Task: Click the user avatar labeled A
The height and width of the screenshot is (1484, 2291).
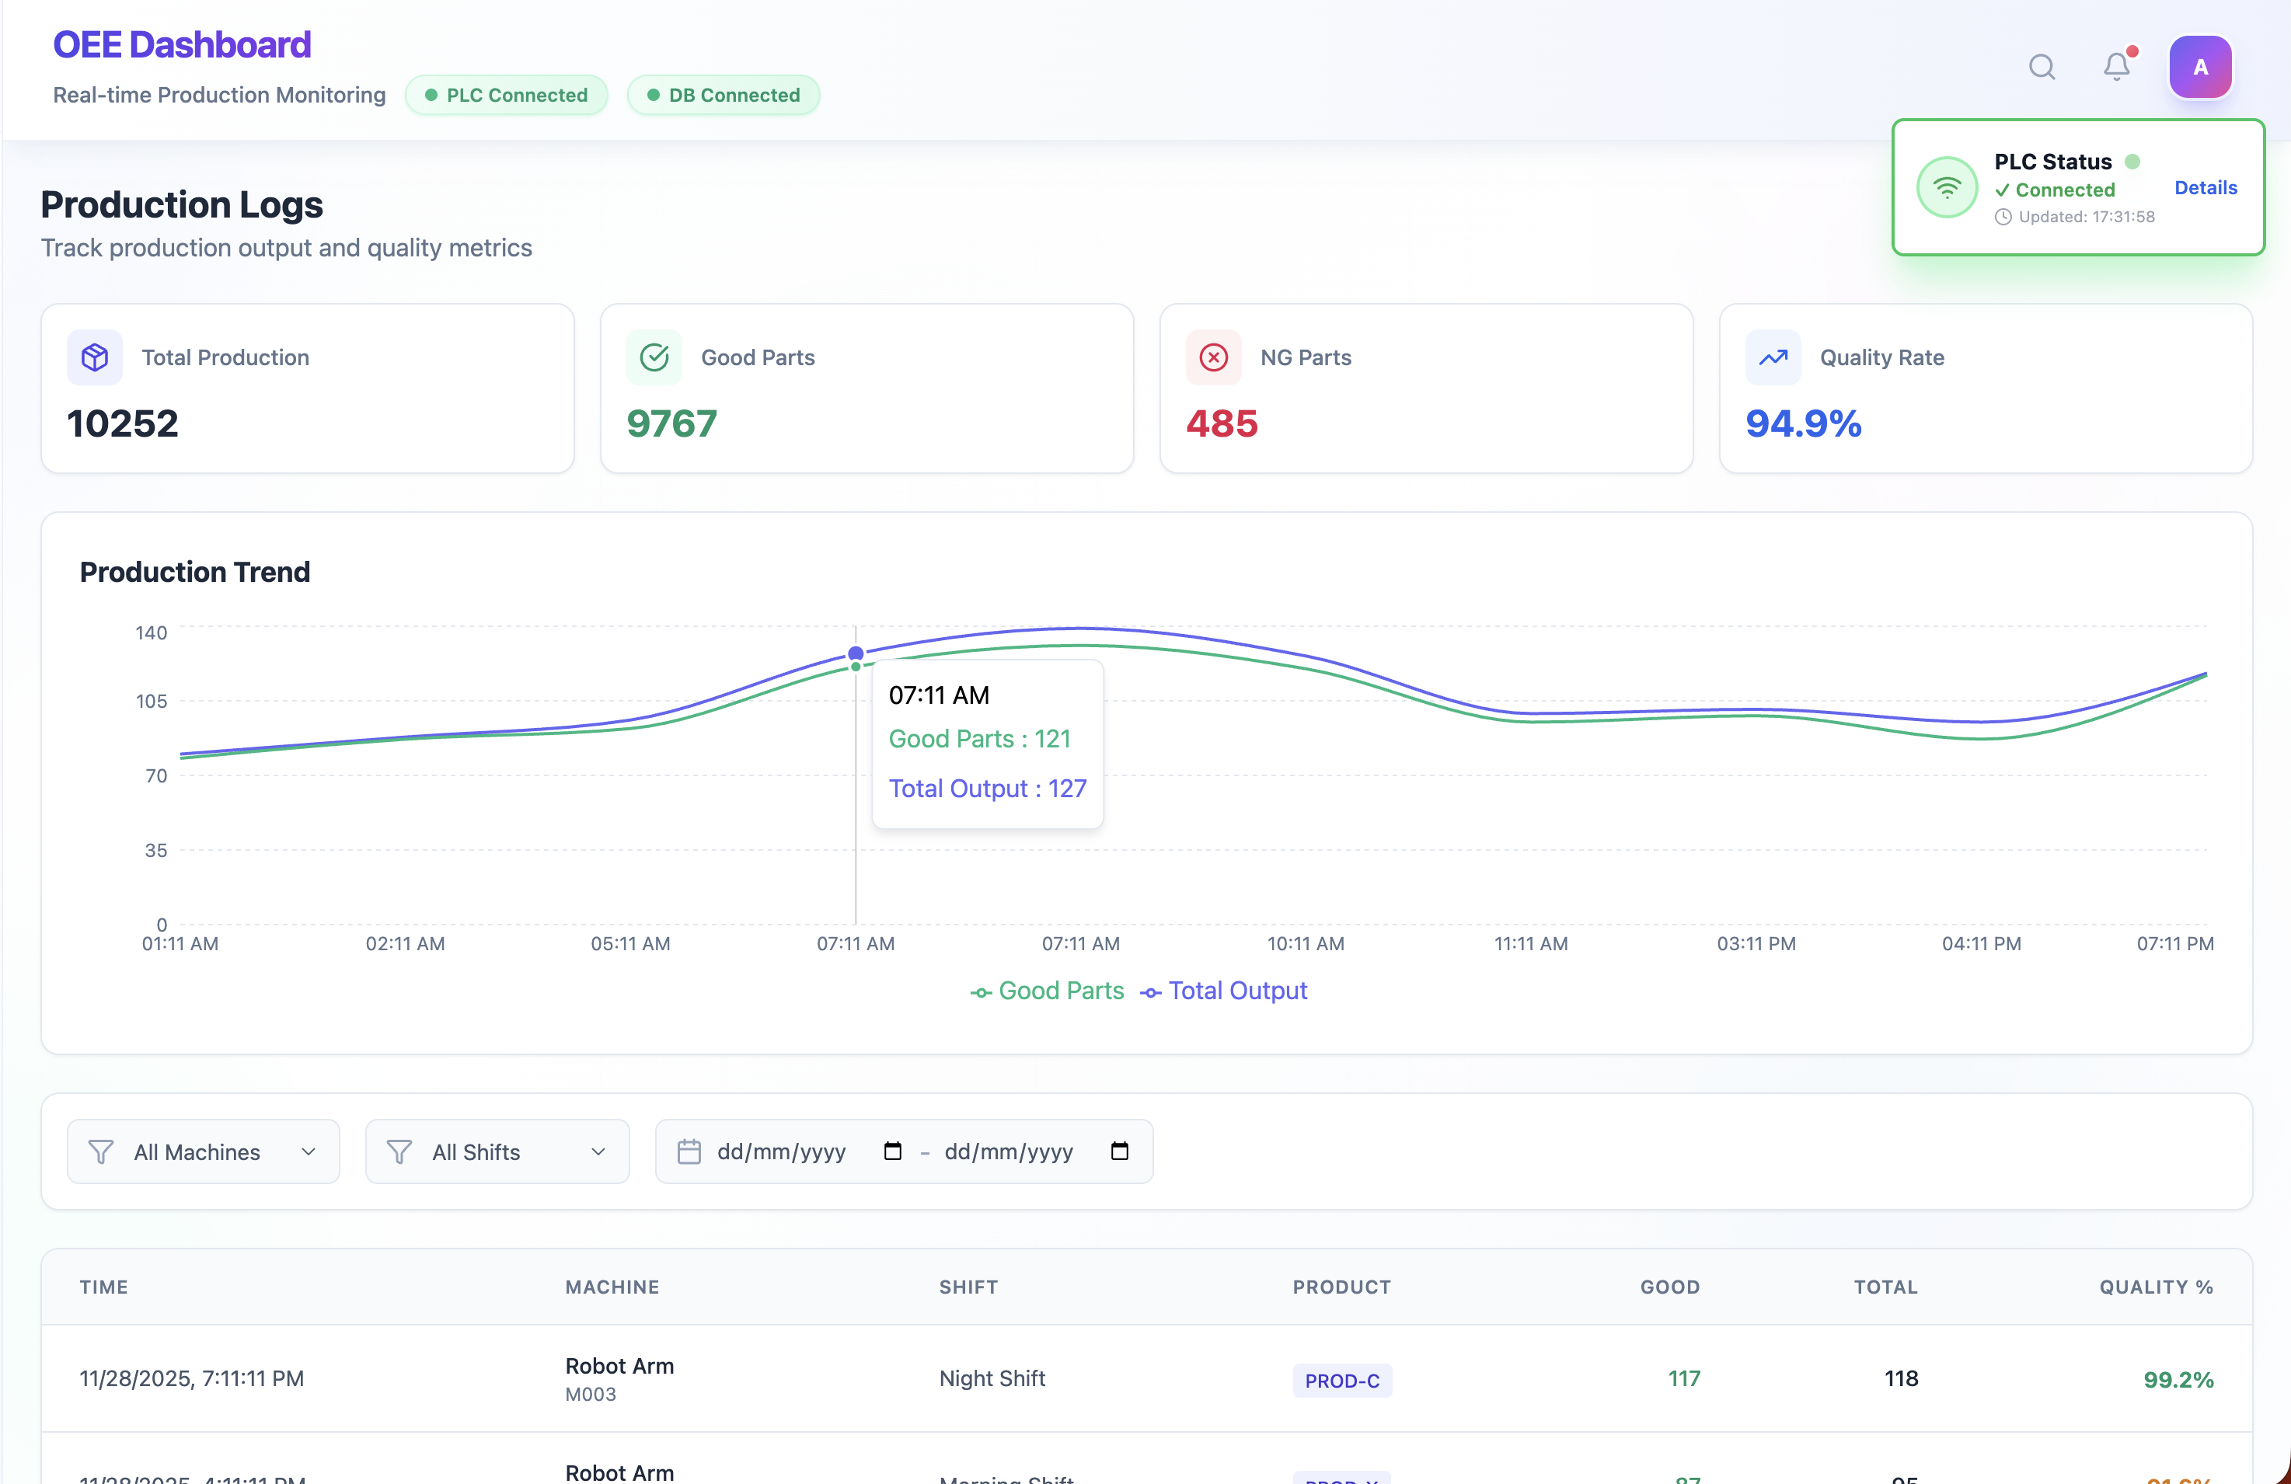Action: [x=2199, y=66]
